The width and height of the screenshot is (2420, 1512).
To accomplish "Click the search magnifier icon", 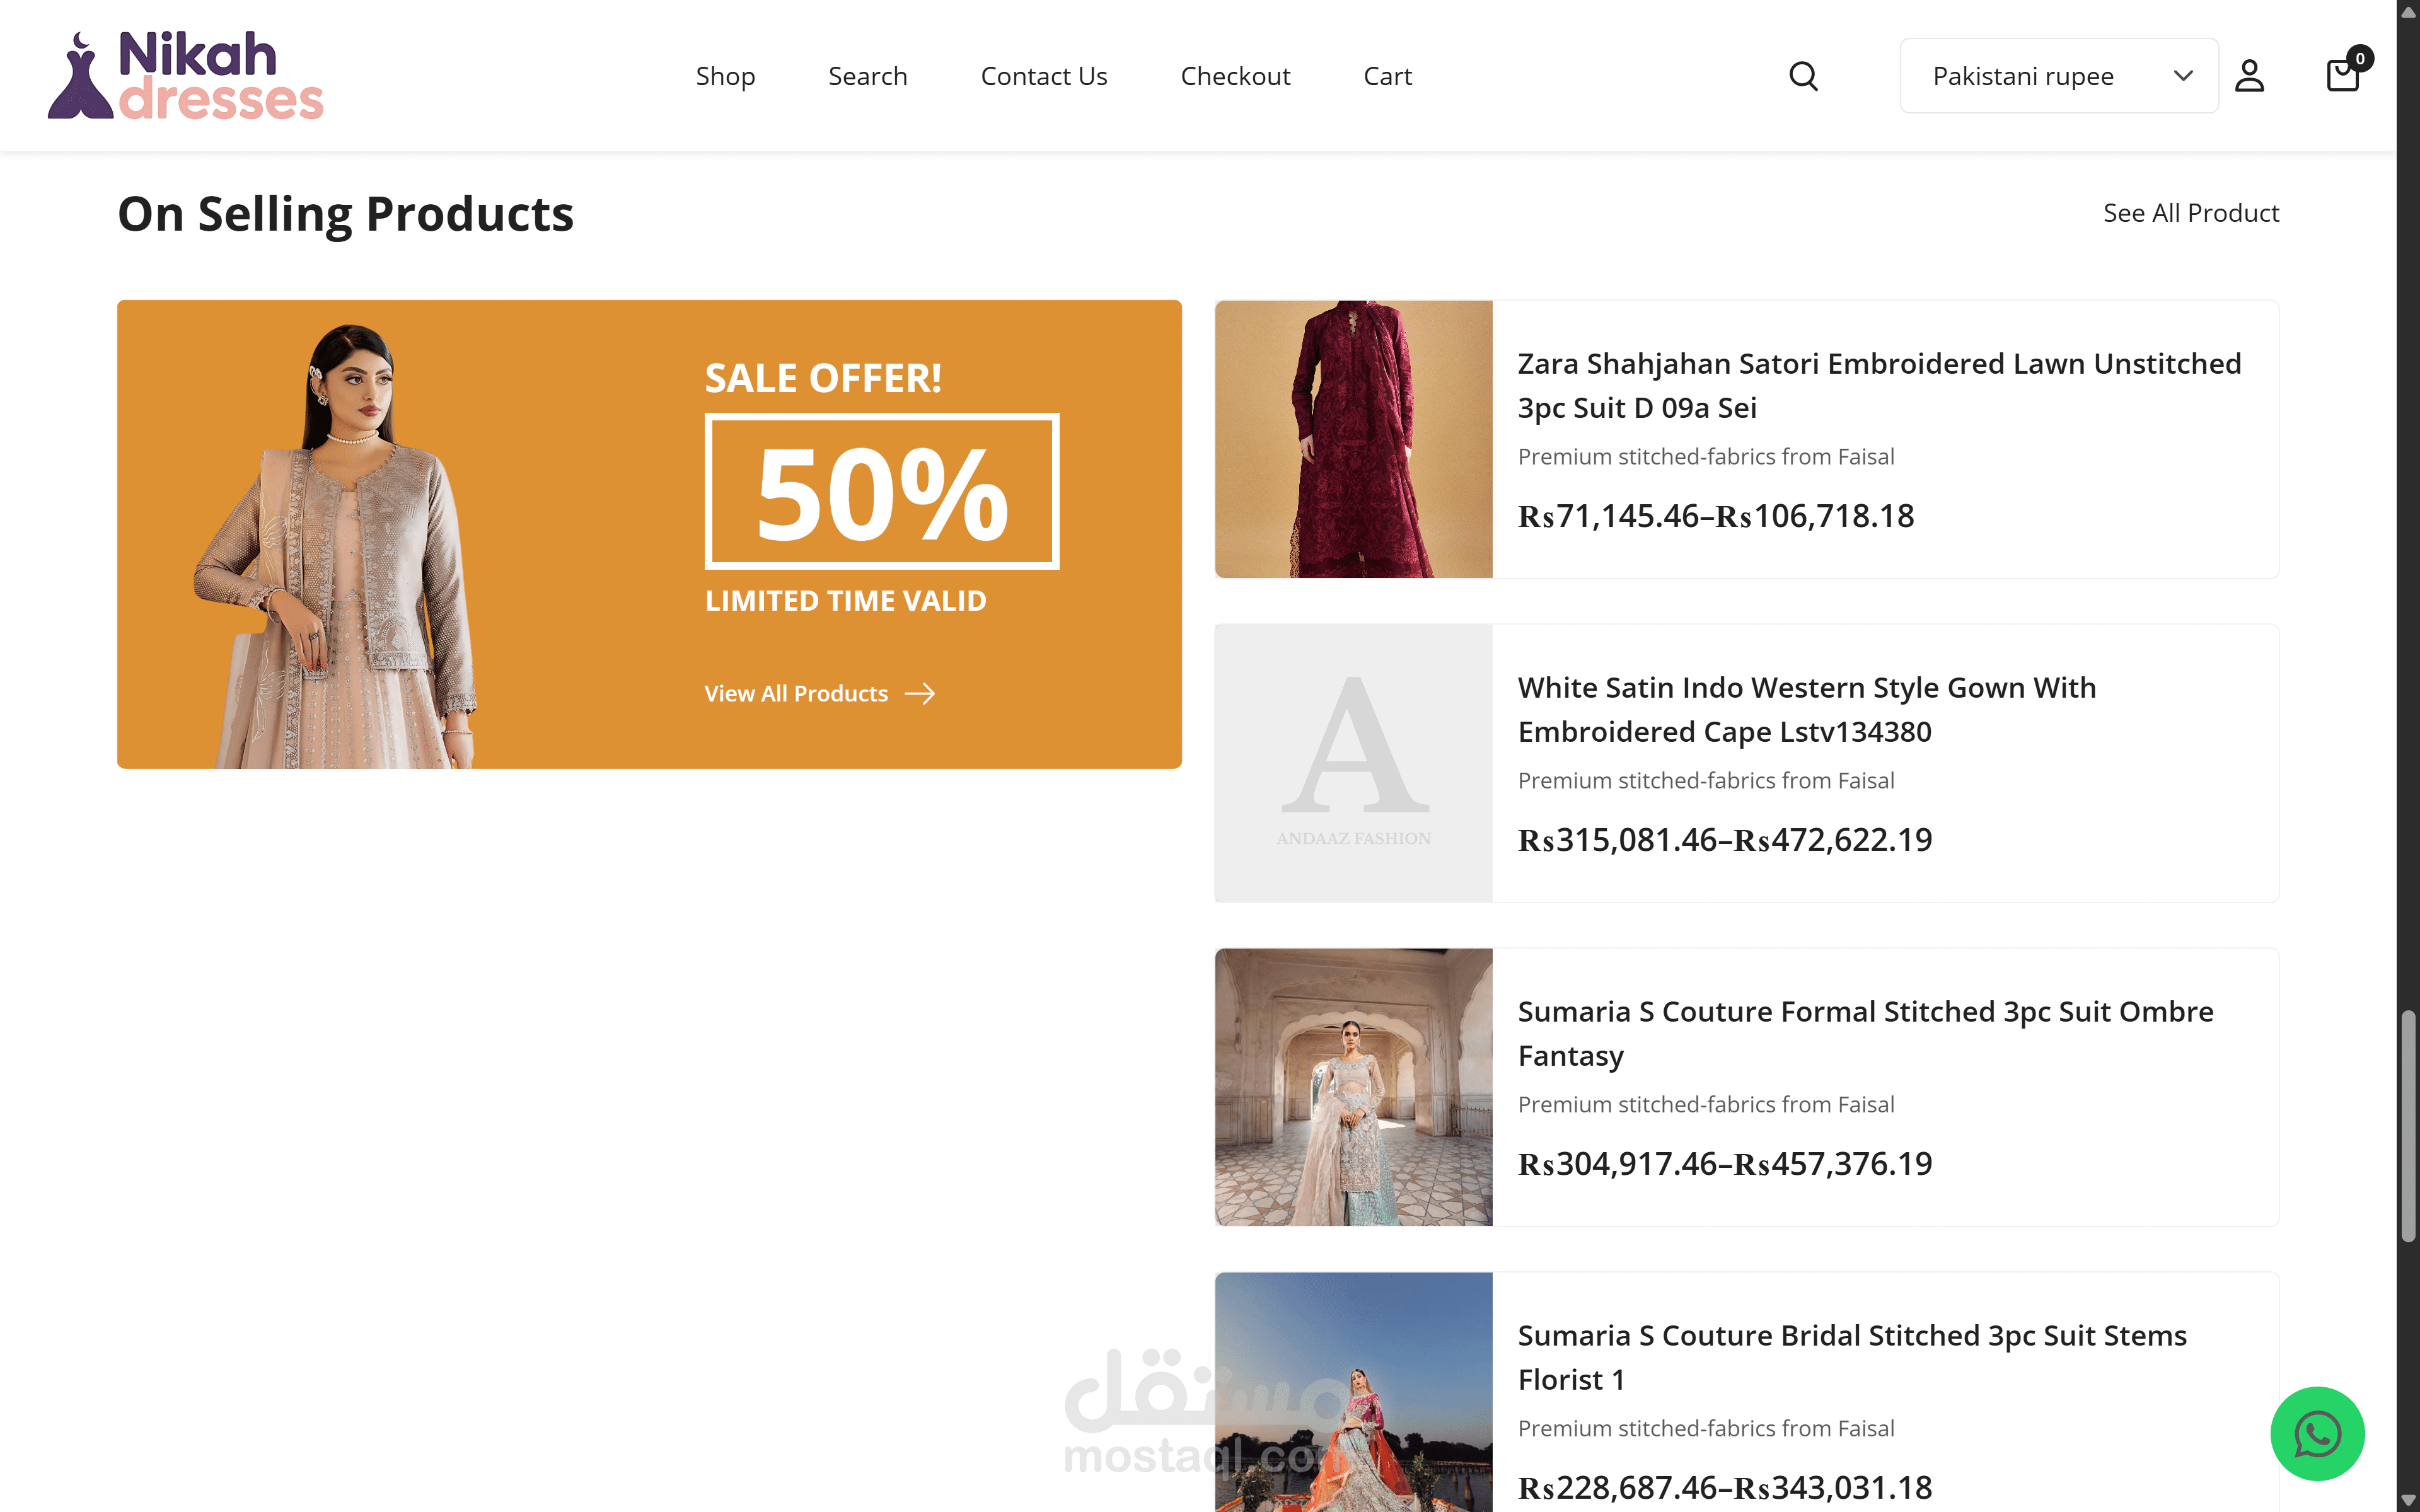I will pos(1803,76).
